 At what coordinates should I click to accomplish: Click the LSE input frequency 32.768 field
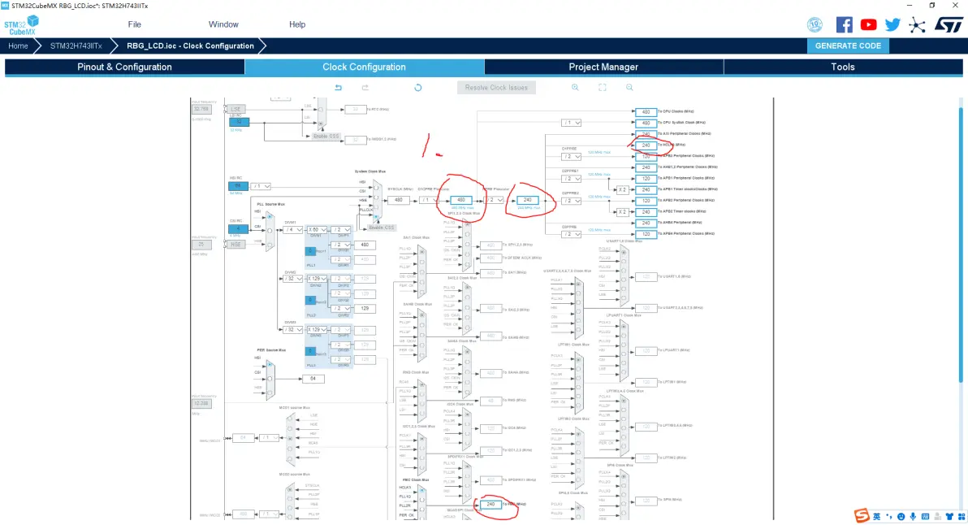pos(201,109)
